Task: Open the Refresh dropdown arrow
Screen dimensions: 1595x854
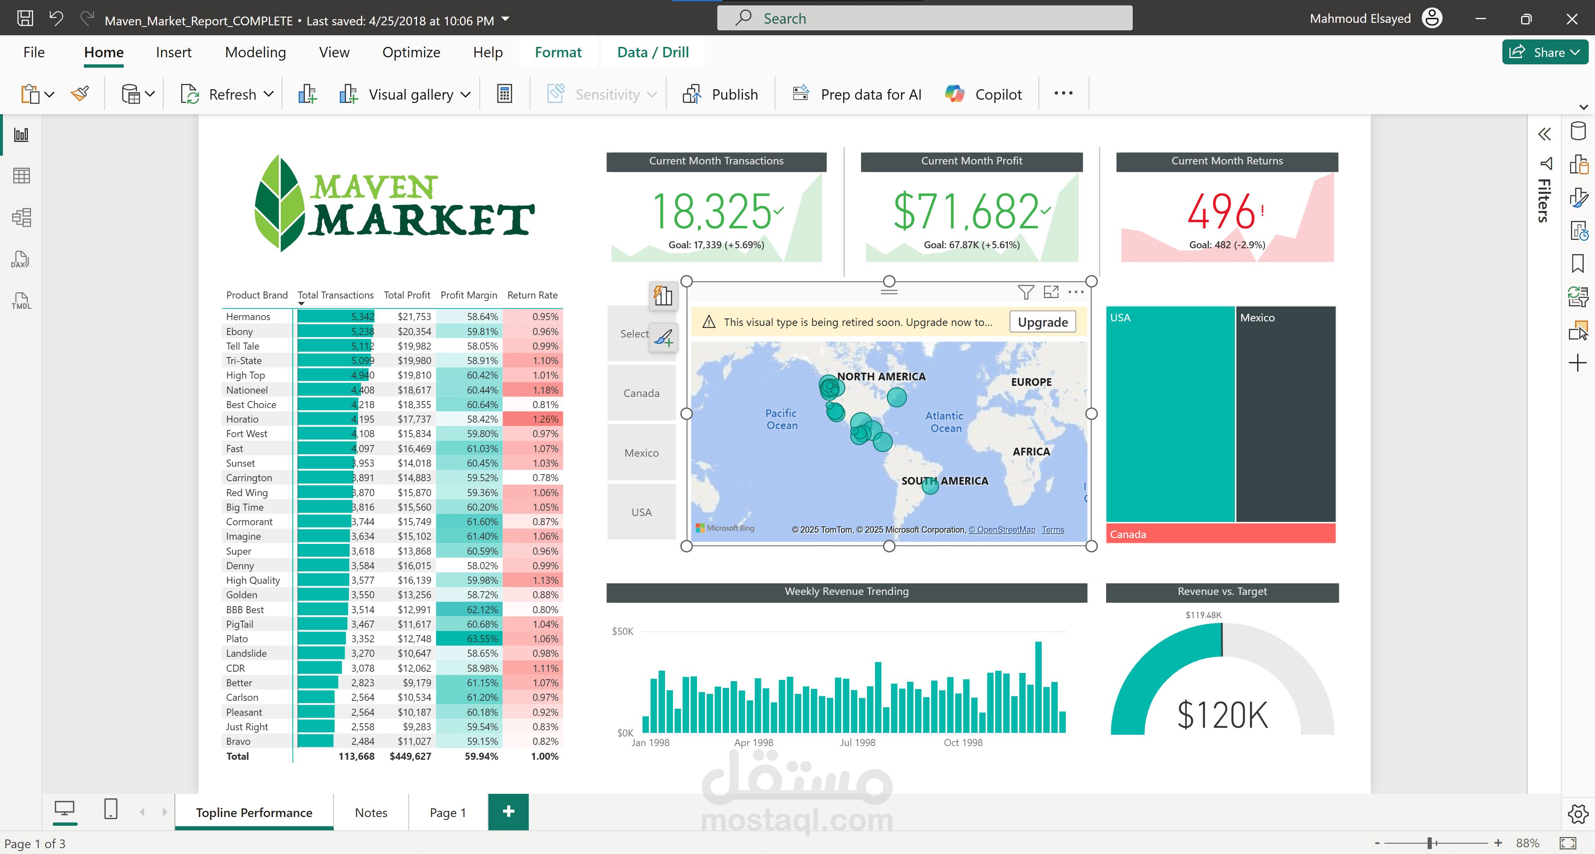Action: tap(269, 95)
